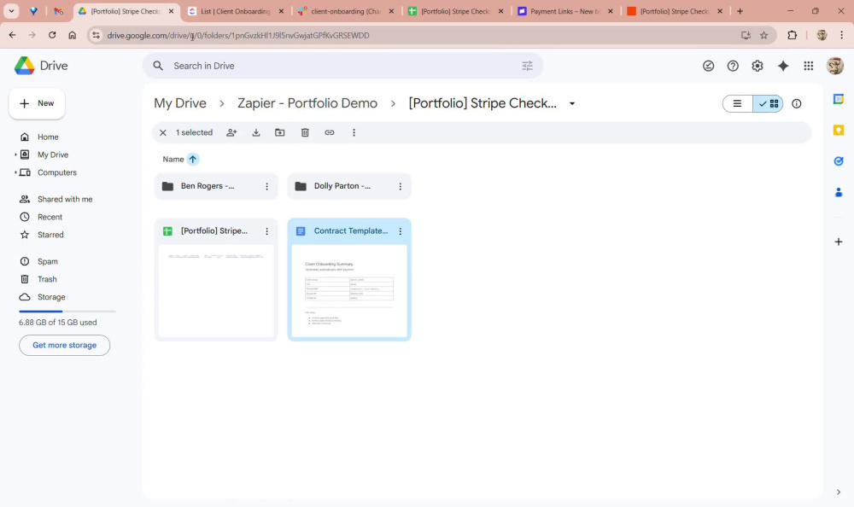Click the Name column sort label
Image resolution: width=854 pixels, height=507 pixels.
173,159
